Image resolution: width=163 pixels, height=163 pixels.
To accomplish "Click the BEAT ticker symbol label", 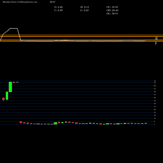I will [52, 2].
